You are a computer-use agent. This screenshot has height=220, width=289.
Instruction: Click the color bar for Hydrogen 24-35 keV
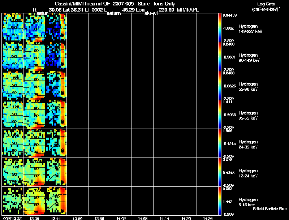click(220, 143)
